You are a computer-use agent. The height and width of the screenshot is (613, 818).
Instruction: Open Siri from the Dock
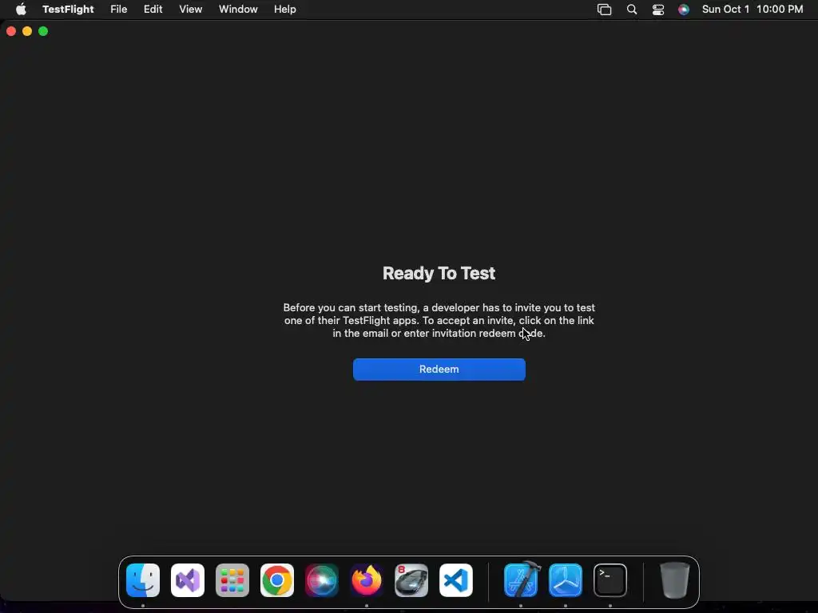[322, 580]
